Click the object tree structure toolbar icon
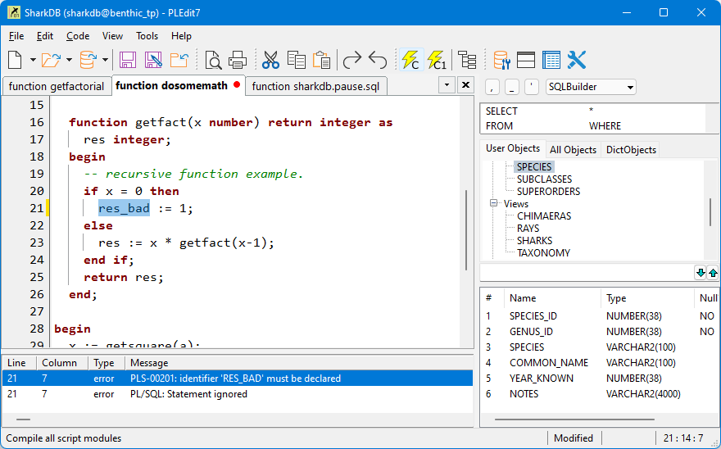 click(x=467, y=60)
